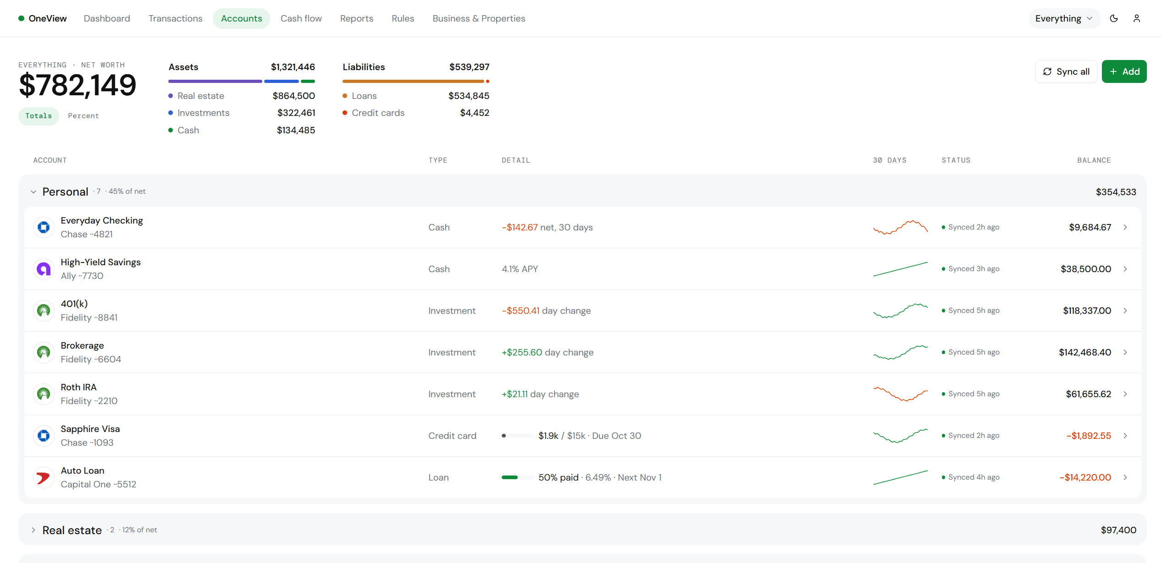The width and height of the screenshot is (1162, 563).
Task: Click Chase logo on Sapphire Visa row
Action: coord(44,436)
